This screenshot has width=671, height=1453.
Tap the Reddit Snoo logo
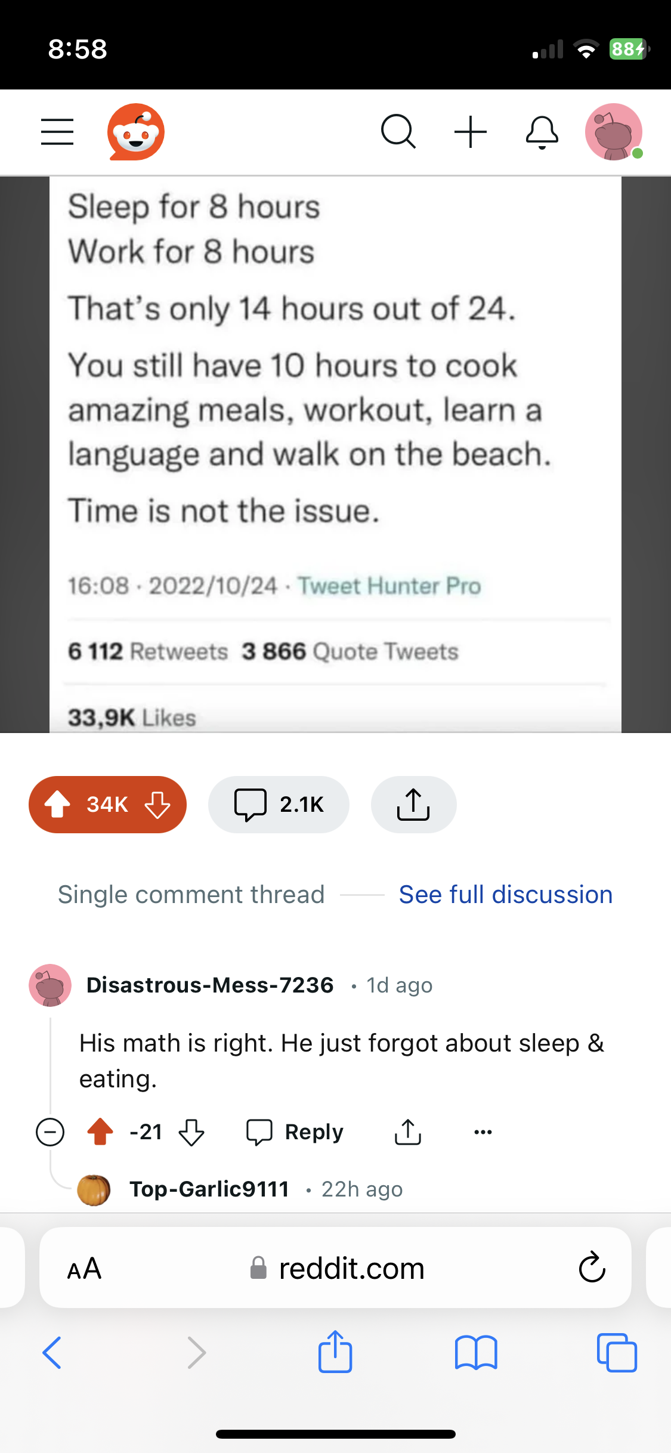click(136, 131)
